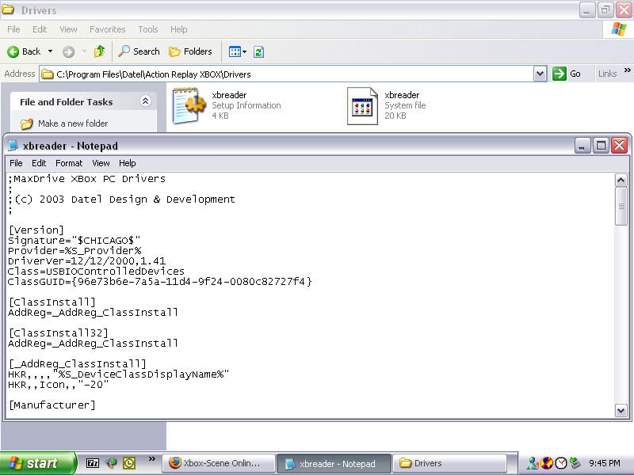The image size is (634, 475).
Task: Open Explorer Tools menu
Action: click(148, 29)
